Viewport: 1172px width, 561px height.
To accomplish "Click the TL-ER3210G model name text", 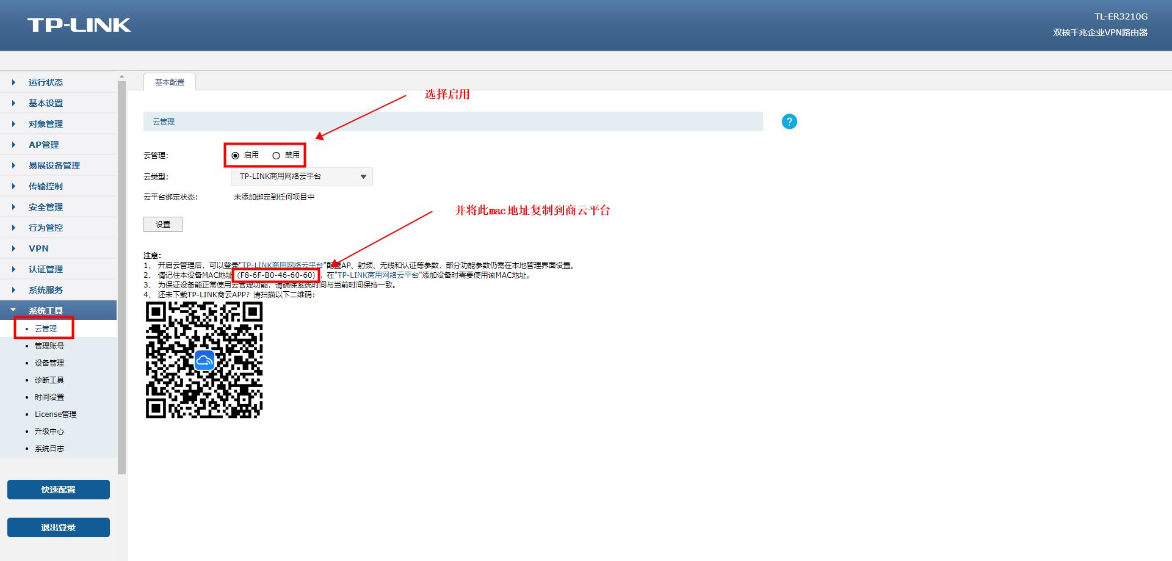I will click(1121, 16).
